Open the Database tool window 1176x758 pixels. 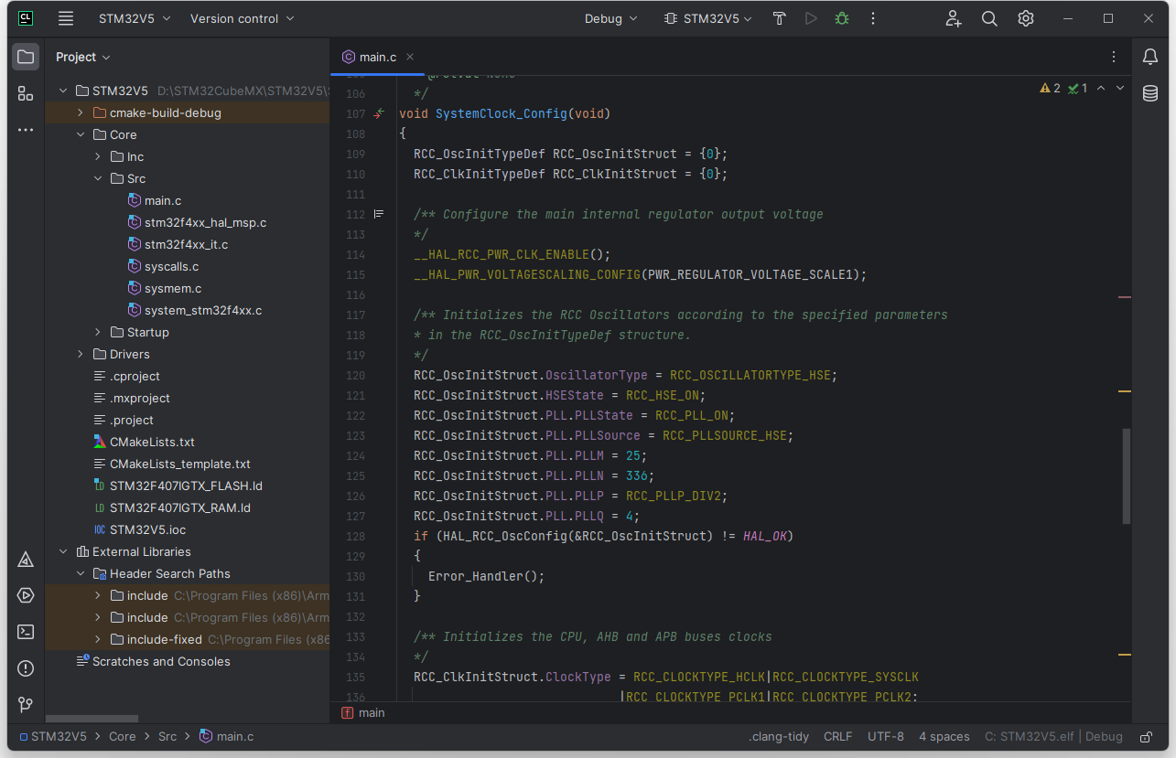1150,93
